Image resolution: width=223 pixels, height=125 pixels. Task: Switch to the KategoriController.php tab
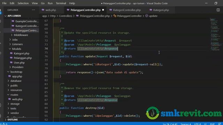coord(127,10)
